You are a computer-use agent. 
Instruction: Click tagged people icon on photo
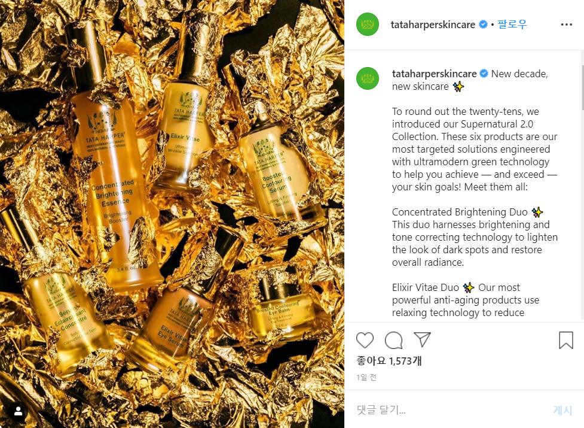pos(18,412)
